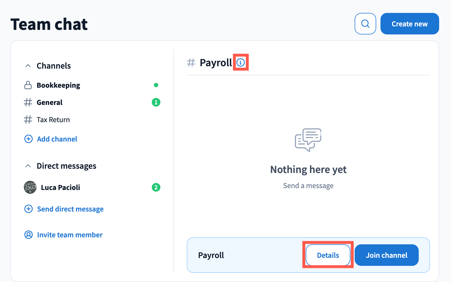Click the Payroll channel info icon
Image resolution: width=451 pixels, height=282 pixels.
click(241, 62)
